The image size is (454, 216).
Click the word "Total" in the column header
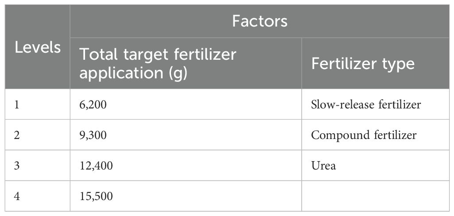coord(97,54)
